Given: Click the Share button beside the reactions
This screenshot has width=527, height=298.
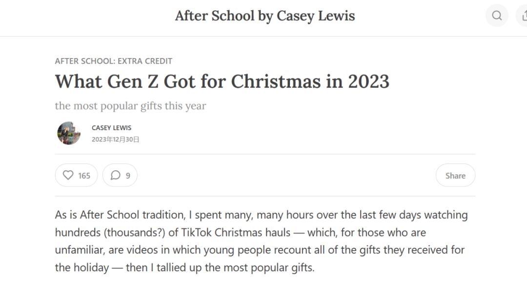Looking at the screenshot, I should point(455,176).
